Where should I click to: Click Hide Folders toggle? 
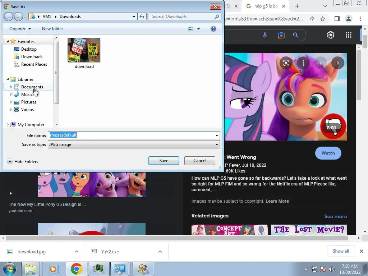coord(23,161)
